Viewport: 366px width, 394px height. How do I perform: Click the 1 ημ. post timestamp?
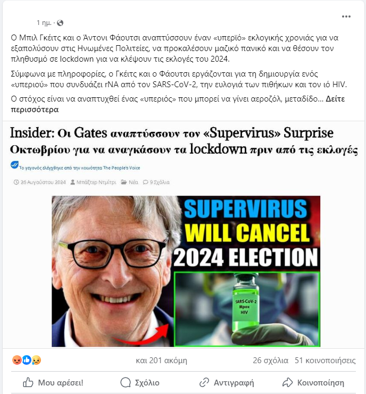coord(44,23)
